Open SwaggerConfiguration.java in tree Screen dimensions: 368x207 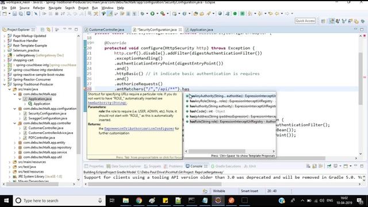(x=48, y=118)
